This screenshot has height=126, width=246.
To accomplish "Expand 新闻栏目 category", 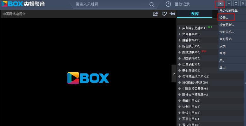I will point(179,101).
